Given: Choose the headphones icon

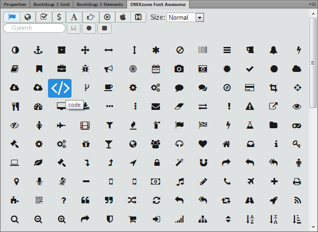Looking at the screenshot, I should coord(179,144).
